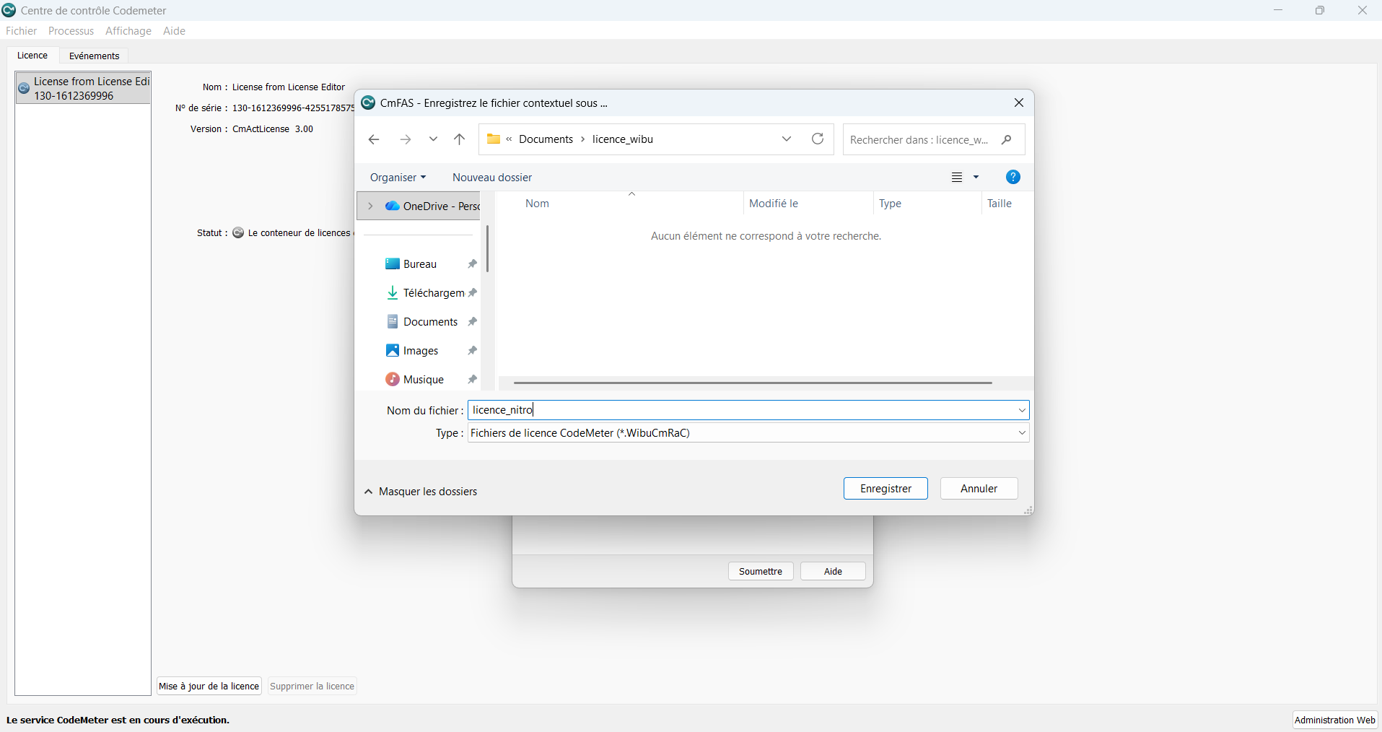Restore the Codemeter main window
1382x732 pixels.
click(x=1320, y=10)
